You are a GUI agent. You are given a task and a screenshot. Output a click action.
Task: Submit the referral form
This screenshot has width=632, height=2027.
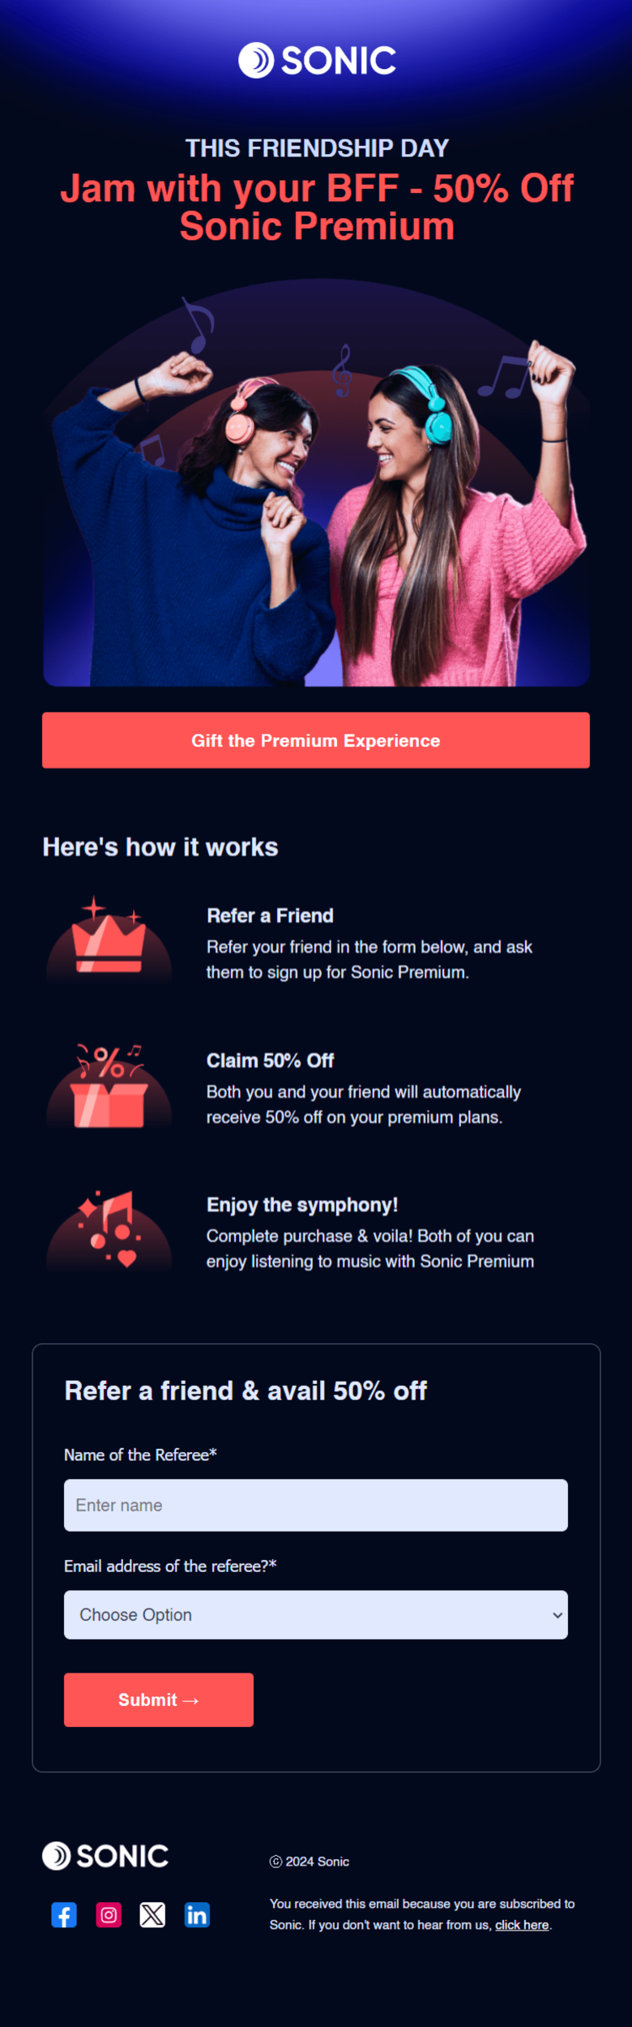[159, 1699]
